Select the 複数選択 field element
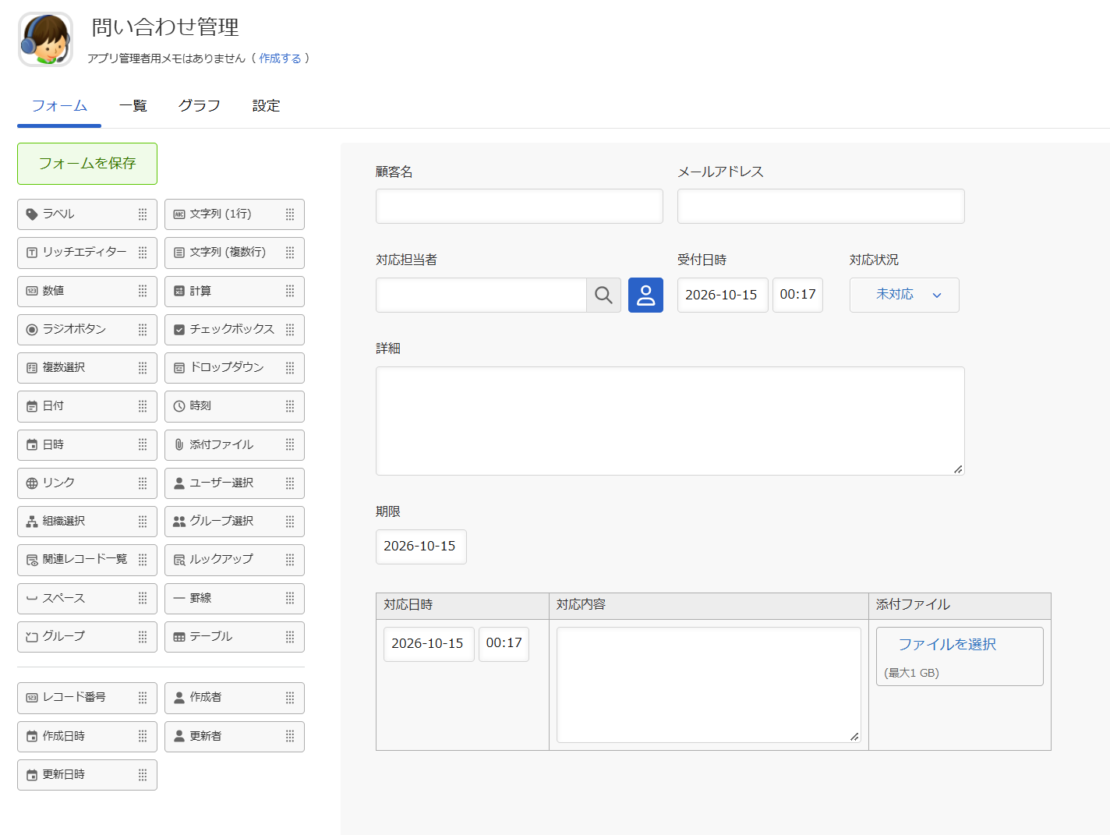Viewport: 1110px width, 835px height. [87, 368]
